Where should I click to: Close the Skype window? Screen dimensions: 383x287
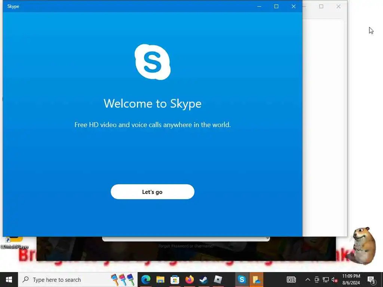pyautogui.click(x=294, y=6)
